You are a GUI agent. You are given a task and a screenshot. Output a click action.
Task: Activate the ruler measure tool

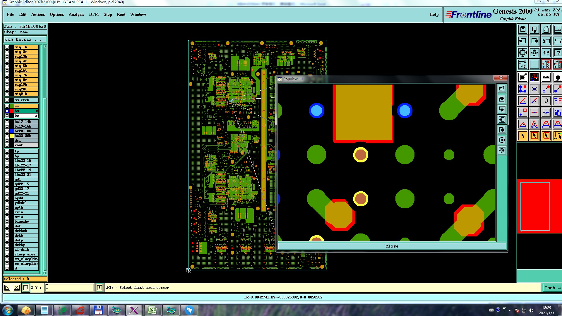coord(546,78)
